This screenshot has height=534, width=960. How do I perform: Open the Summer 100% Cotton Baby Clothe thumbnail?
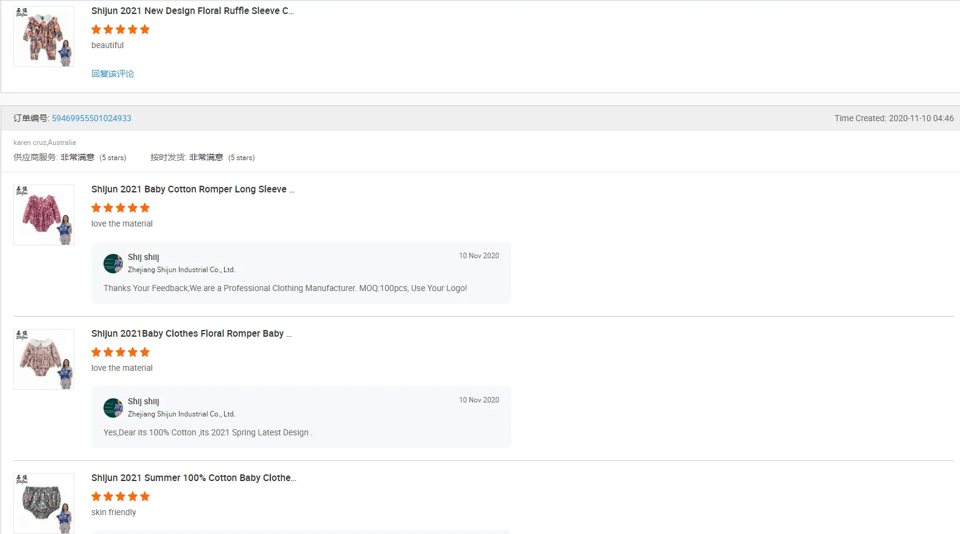click(44, 504)
